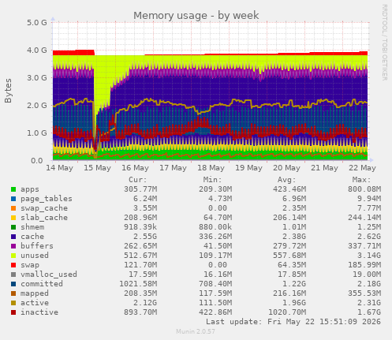Click the buffers min value '41.50M'
This screenshot has width=392, height=340.
218,246
